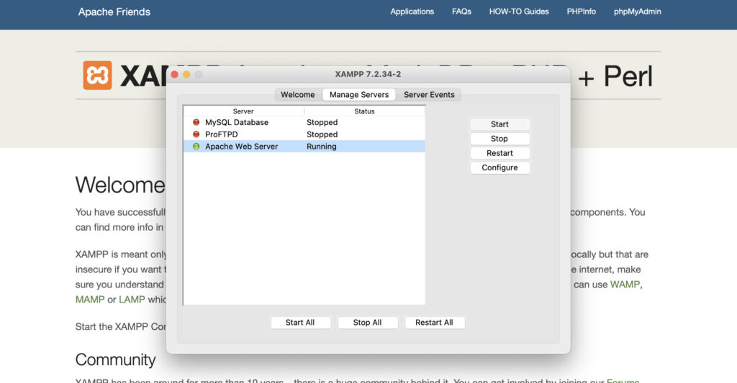Follow the MAMP link in page text
The width and height of the screenshot is (737, 383).
90,300
